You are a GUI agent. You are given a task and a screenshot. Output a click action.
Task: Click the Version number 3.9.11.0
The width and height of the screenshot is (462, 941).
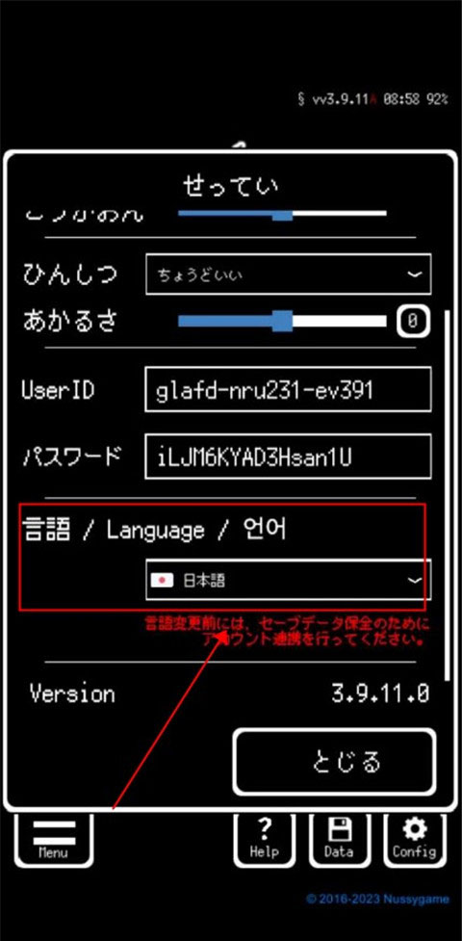(x=380, y=694)
